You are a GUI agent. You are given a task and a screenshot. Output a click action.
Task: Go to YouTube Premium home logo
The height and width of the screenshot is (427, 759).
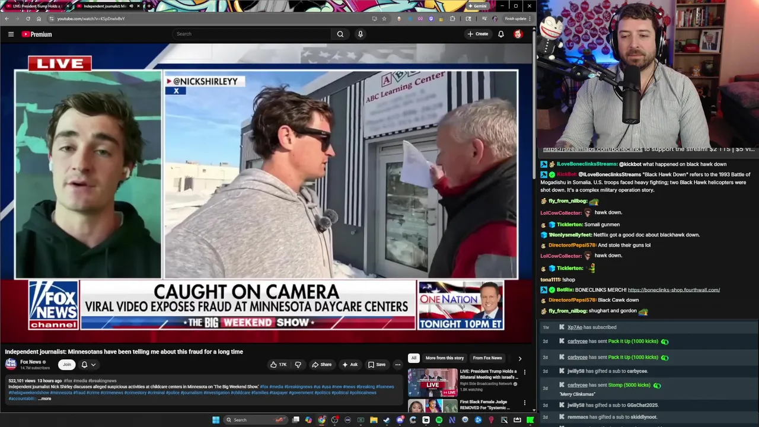click(37, 34)
